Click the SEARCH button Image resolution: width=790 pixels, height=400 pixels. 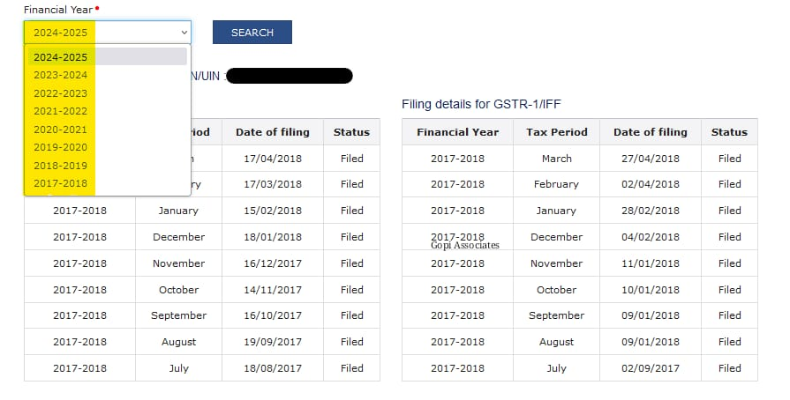tap(252, 33)
